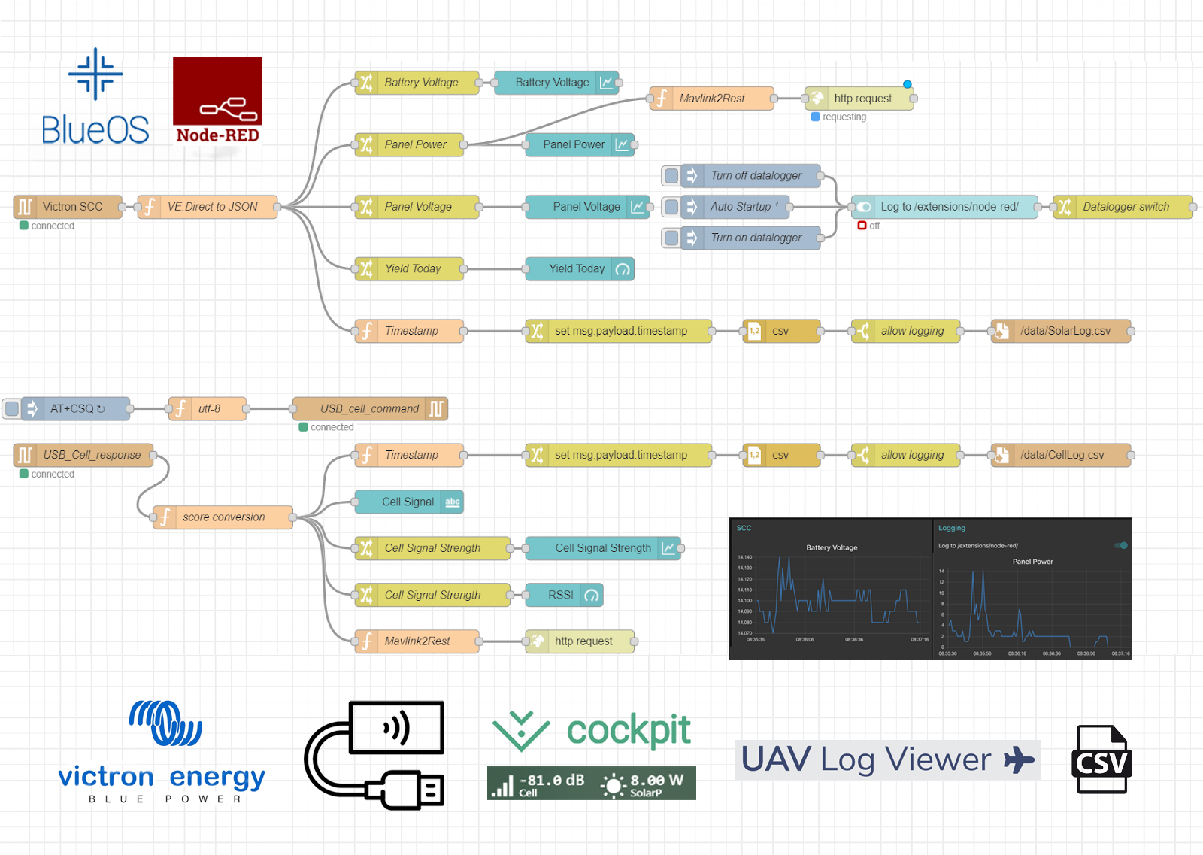Click the UAV Log Viewer banner
This screenshot has width=1203, height=855.
pos(887,759)
